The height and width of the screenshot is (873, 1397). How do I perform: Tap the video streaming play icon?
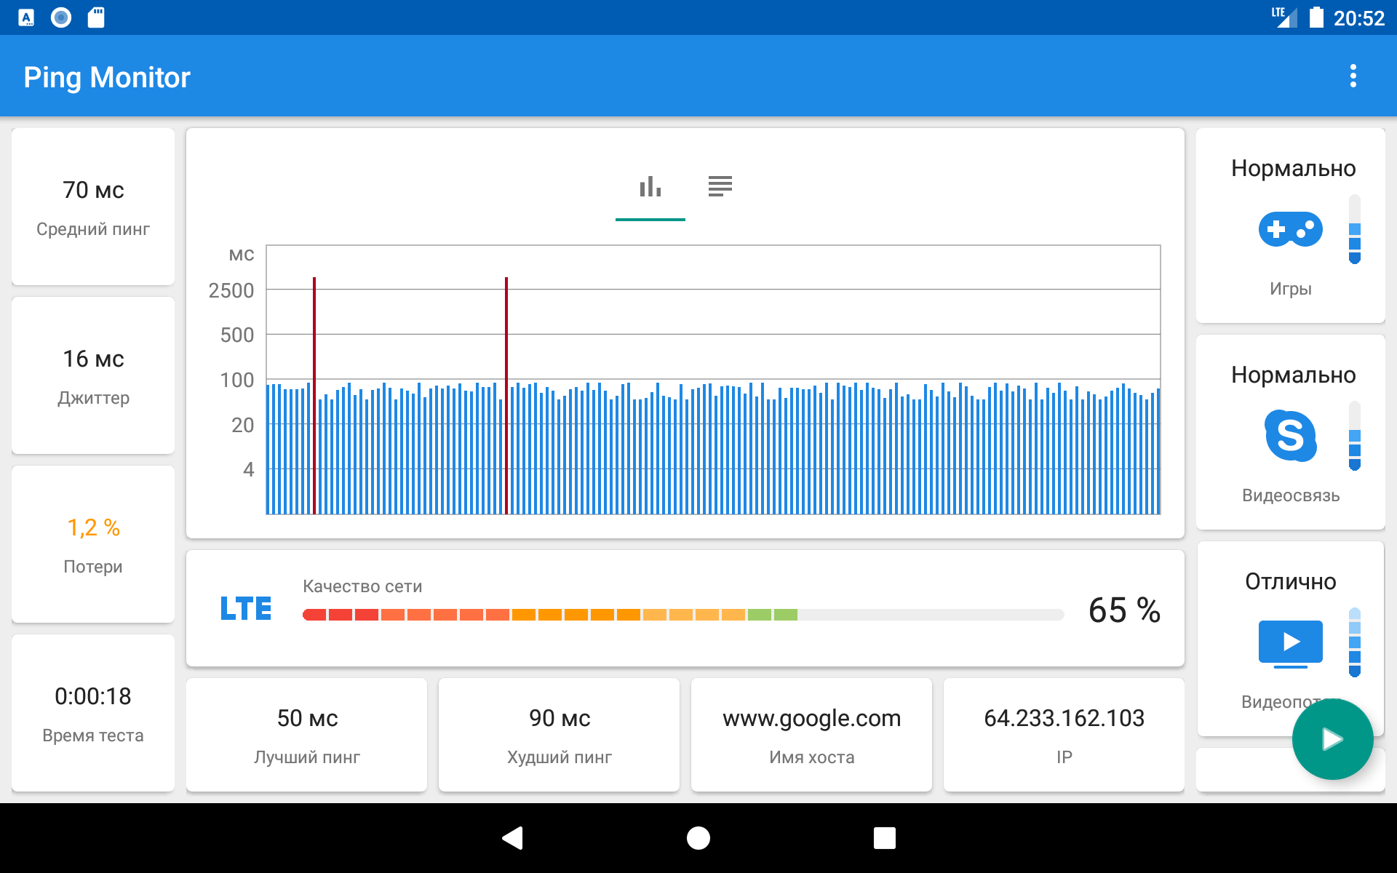click(1291, 643)
